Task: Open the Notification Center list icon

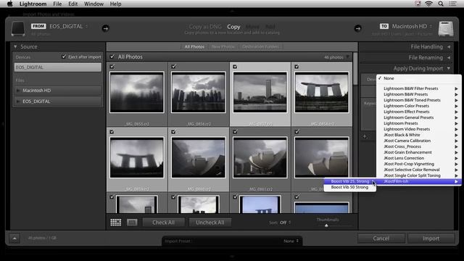Action: point(452,4)
